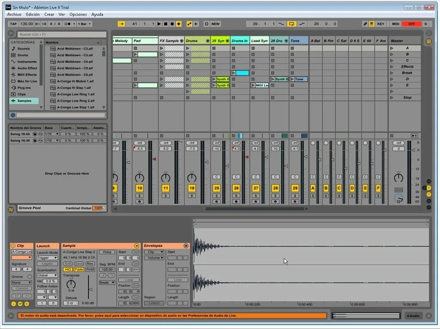Screen dimensions: 440x329
Task: Open the Envelopes Volume dropdown
Action: [154, 258]
